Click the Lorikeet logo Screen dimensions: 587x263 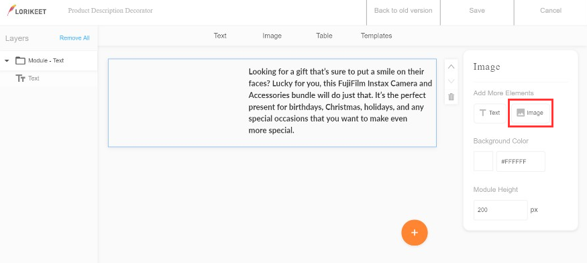tap(27, 11)
